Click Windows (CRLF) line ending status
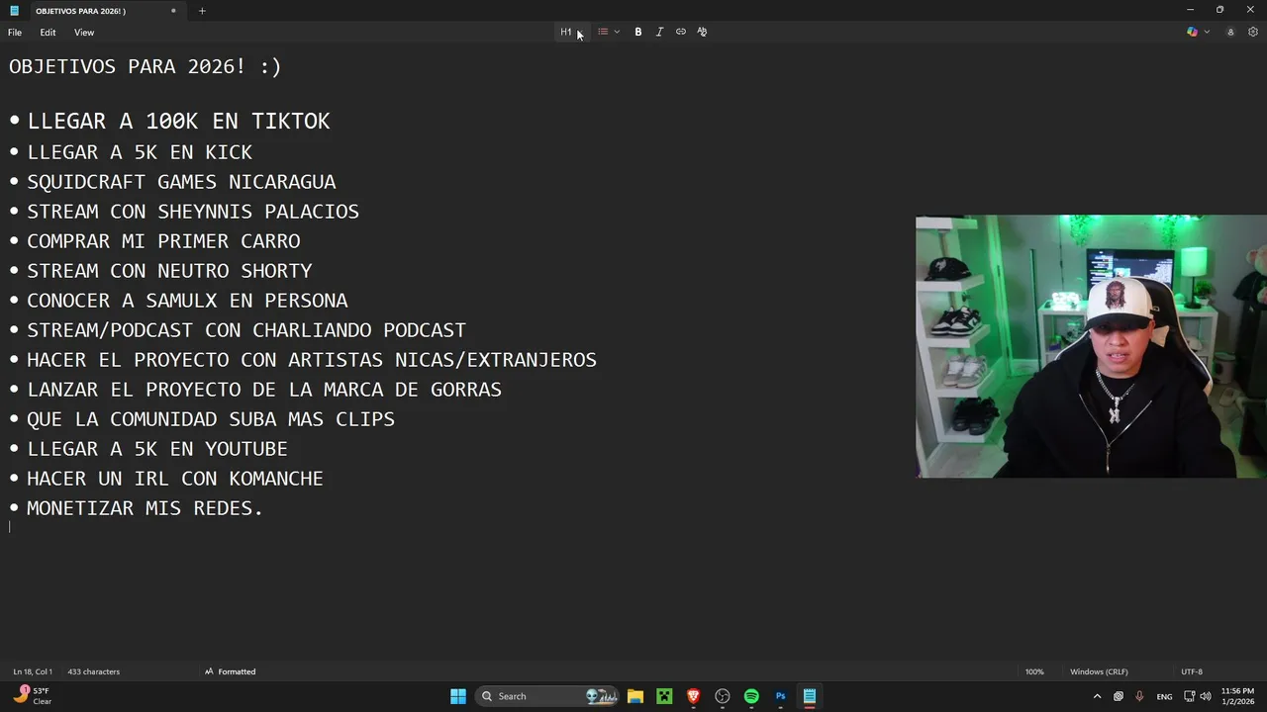Image resolution: width=1267 pixels, height=712 pixels. [1099, 671]
